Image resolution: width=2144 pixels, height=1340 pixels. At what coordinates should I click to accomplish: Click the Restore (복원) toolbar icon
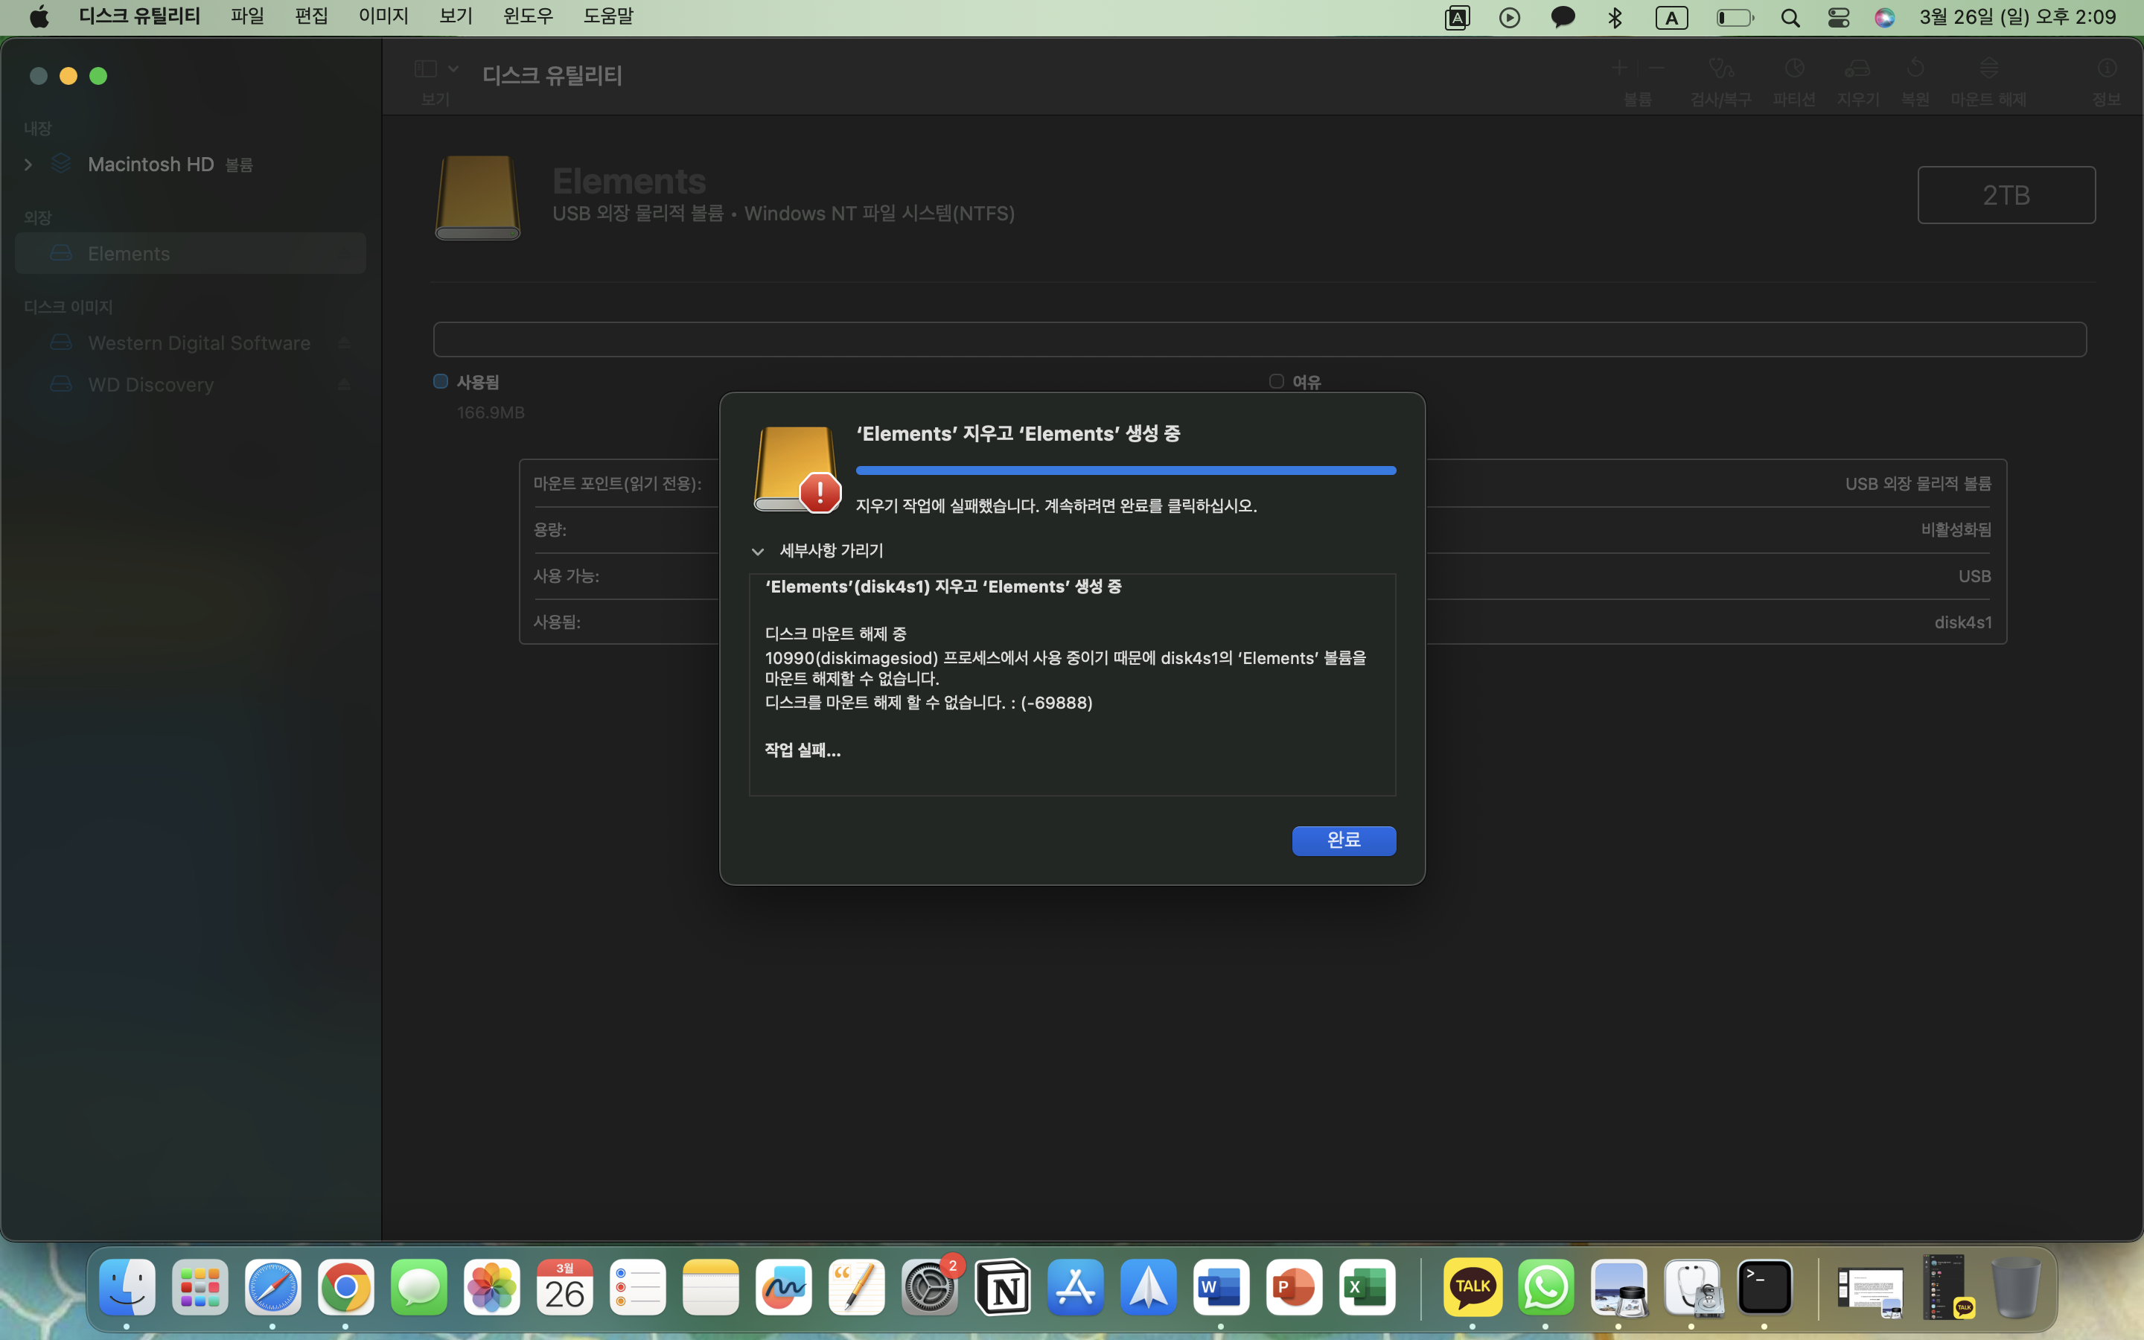(1915, 68)
